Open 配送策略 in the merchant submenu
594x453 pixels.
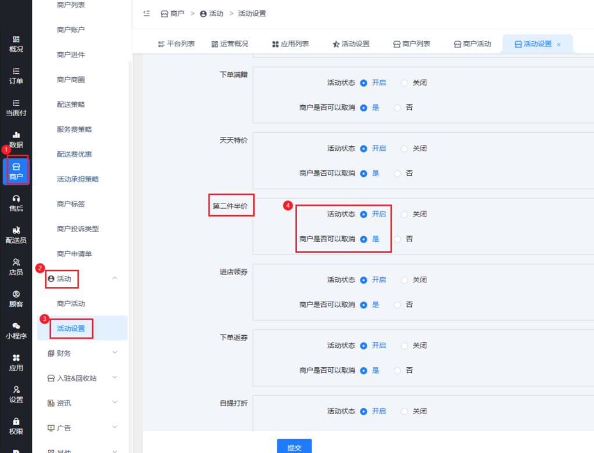coord(71,104)
